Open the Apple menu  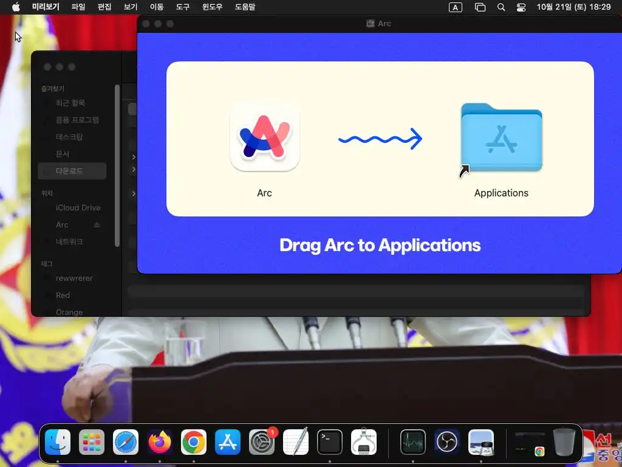16,7
